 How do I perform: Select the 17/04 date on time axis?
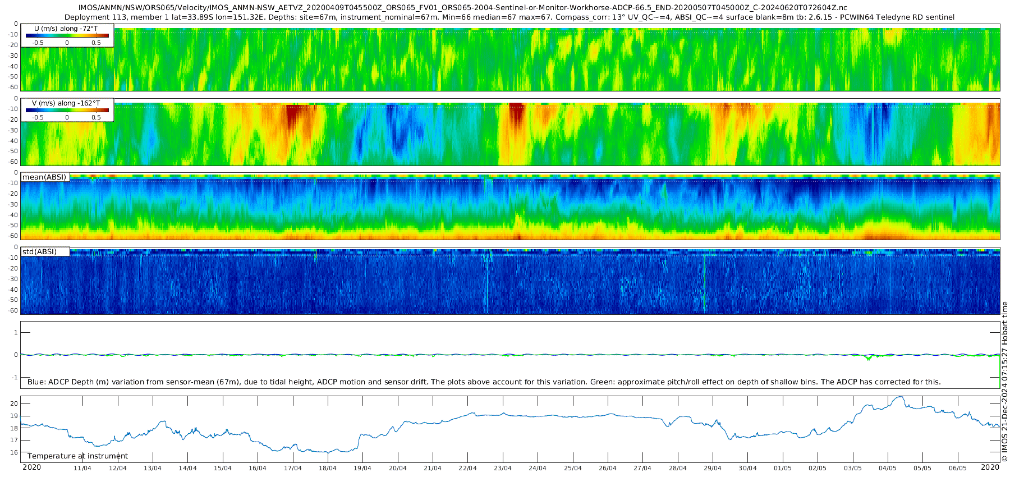[x=292, y=468]
